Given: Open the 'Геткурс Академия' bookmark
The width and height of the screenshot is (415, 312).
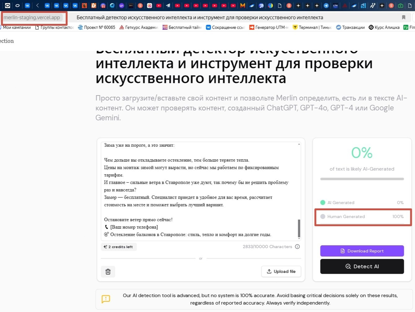Looking at the screenshot, I should (139, 27).
